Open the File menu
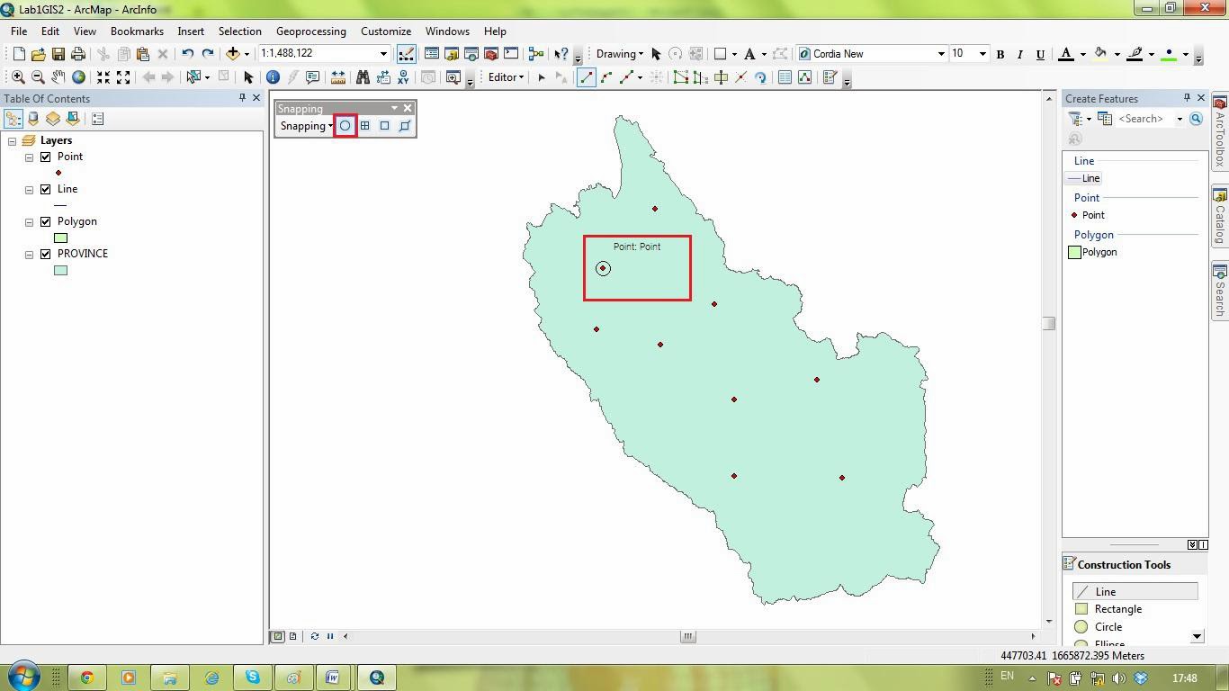This screenshot has height=691, width=1229. pyautogui.click(x=18, y=31)
